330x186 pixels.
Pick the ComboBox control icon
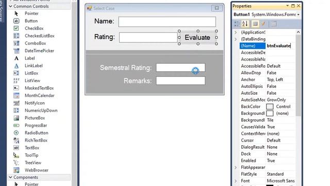[x=16, y=43]
